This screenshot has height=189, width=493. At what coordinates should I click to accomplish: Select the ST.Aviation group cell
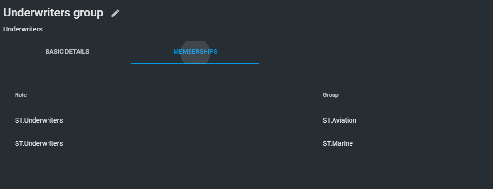[339, 120]
